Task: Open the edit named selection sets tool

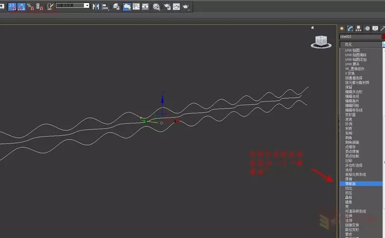Action: [50, 6]
